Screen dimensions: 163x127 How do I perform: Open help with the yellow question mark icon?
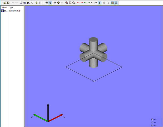point(36,3)
